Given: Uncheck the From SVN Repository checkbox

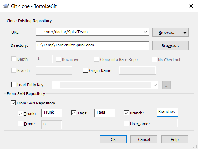Looking at the screenshot, I should coord(14,103).
